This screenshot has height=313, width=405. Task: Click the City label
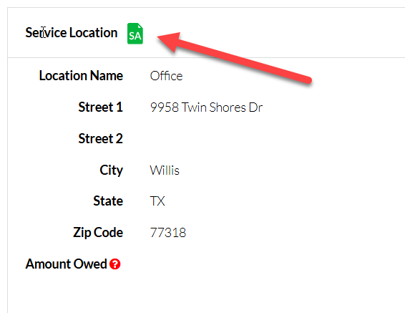point(112,170)
